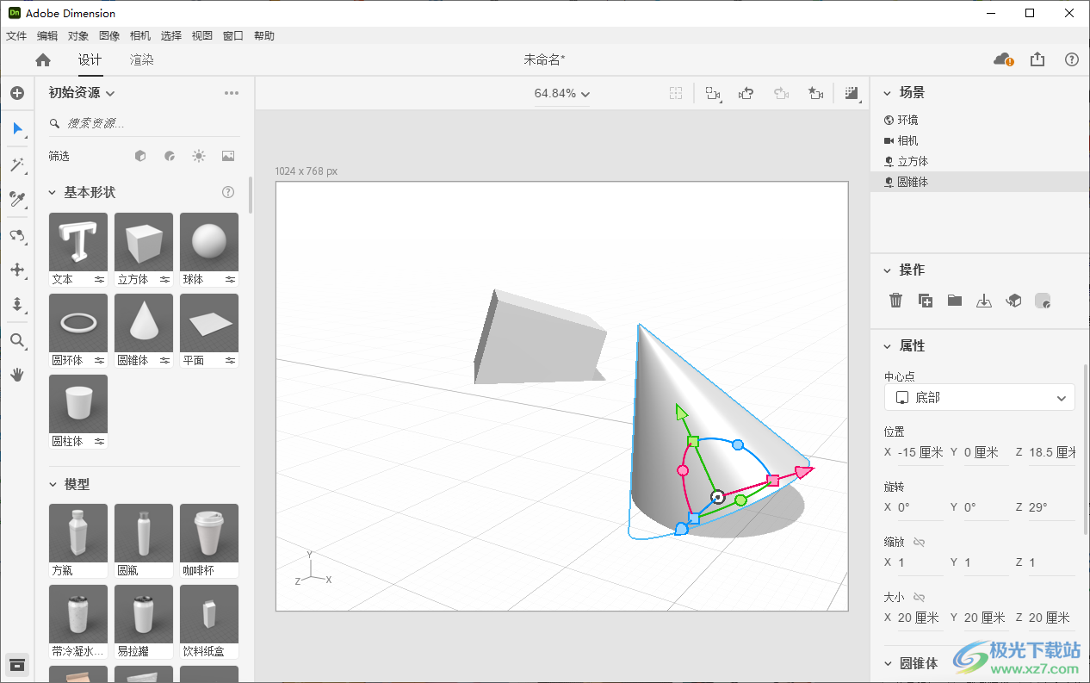Select 圆锥体 in the scene list
1090x683 pixels.
[980, 182]
